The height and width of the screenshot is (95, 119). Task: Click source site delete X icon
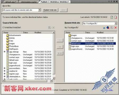pos(53,28)
